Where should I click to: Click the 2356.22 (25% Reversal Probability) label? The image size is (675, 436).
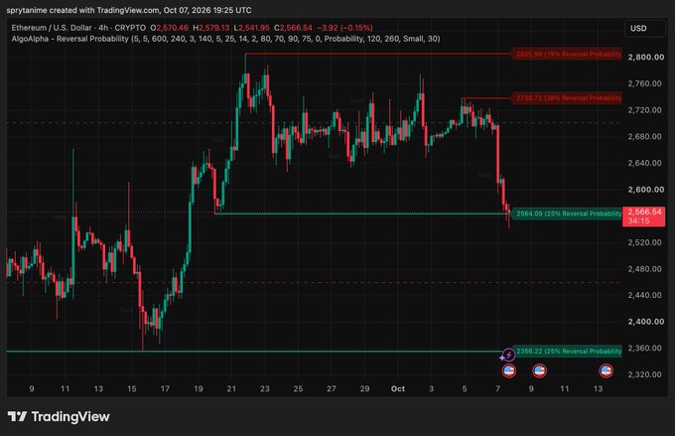[568, 352]
